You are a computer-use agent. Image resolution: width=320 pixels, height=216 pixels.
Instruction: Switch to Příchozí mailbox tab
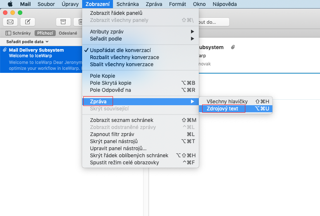click(46, 33)
